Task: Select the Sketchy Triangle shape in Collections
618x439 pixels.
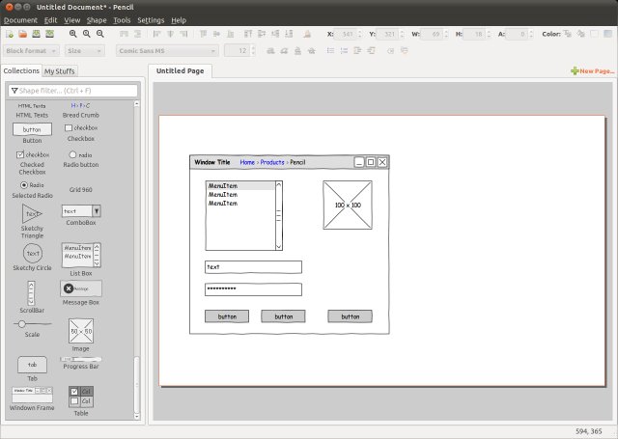Action: pyautogui.click(x=33, y=214)
